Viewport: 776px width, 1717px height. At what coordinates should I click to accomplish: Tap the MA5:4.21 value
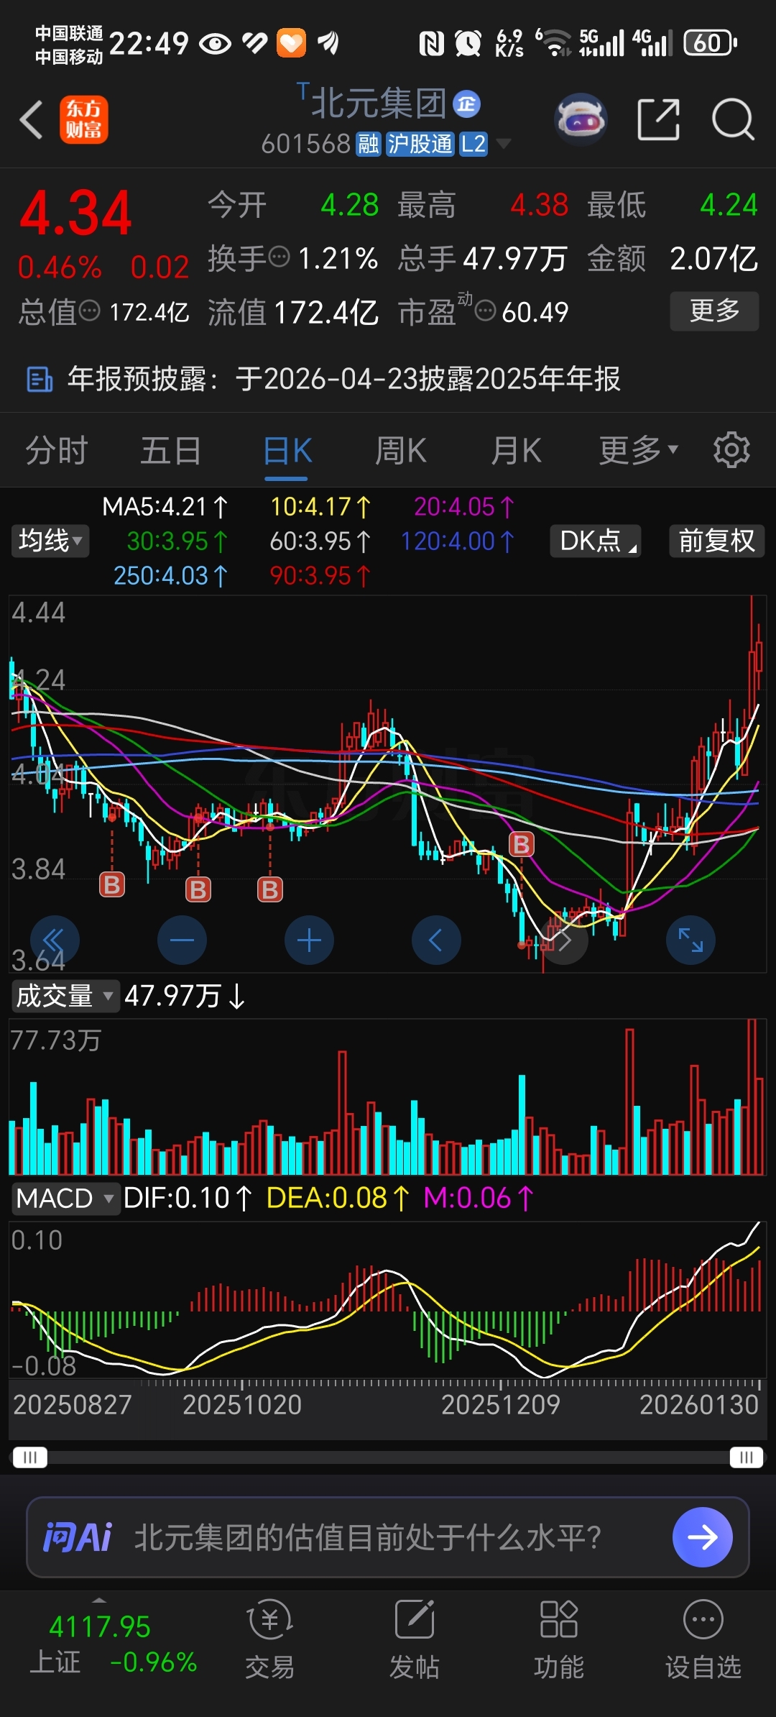(x=165, y=507)
